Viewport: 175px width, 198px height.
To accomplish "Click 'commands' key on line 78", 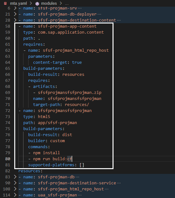I will [x=38, y=147].
